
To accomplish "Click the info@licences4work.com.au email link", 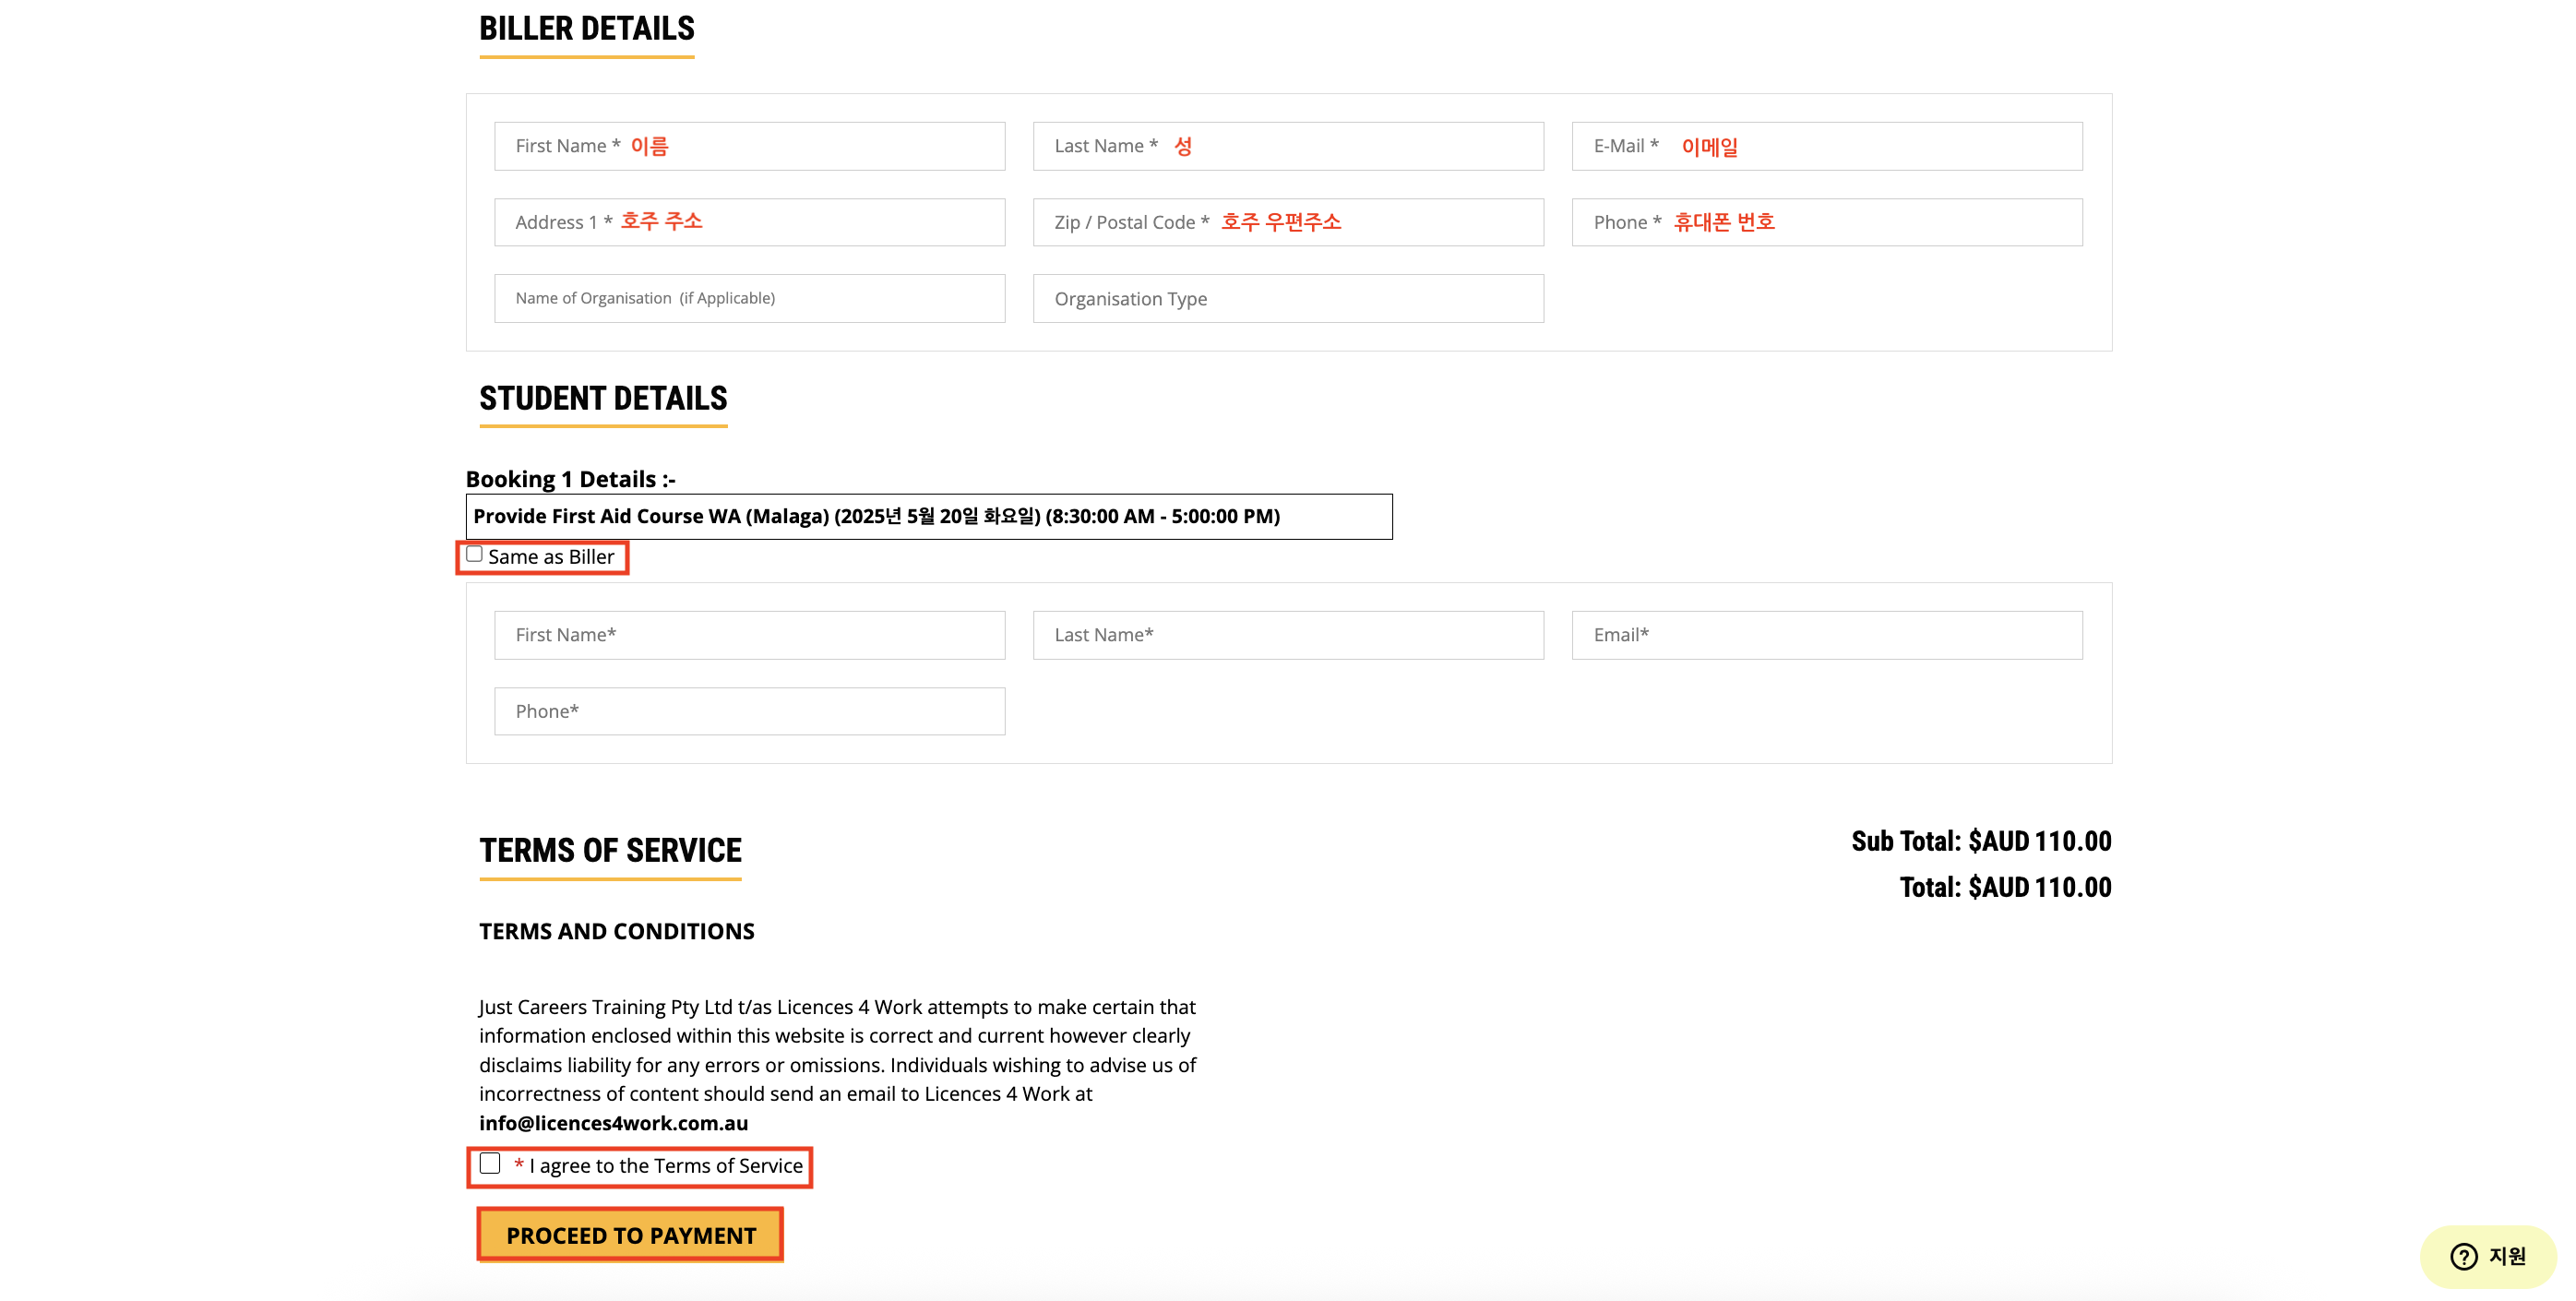I will click(613, 1123).
